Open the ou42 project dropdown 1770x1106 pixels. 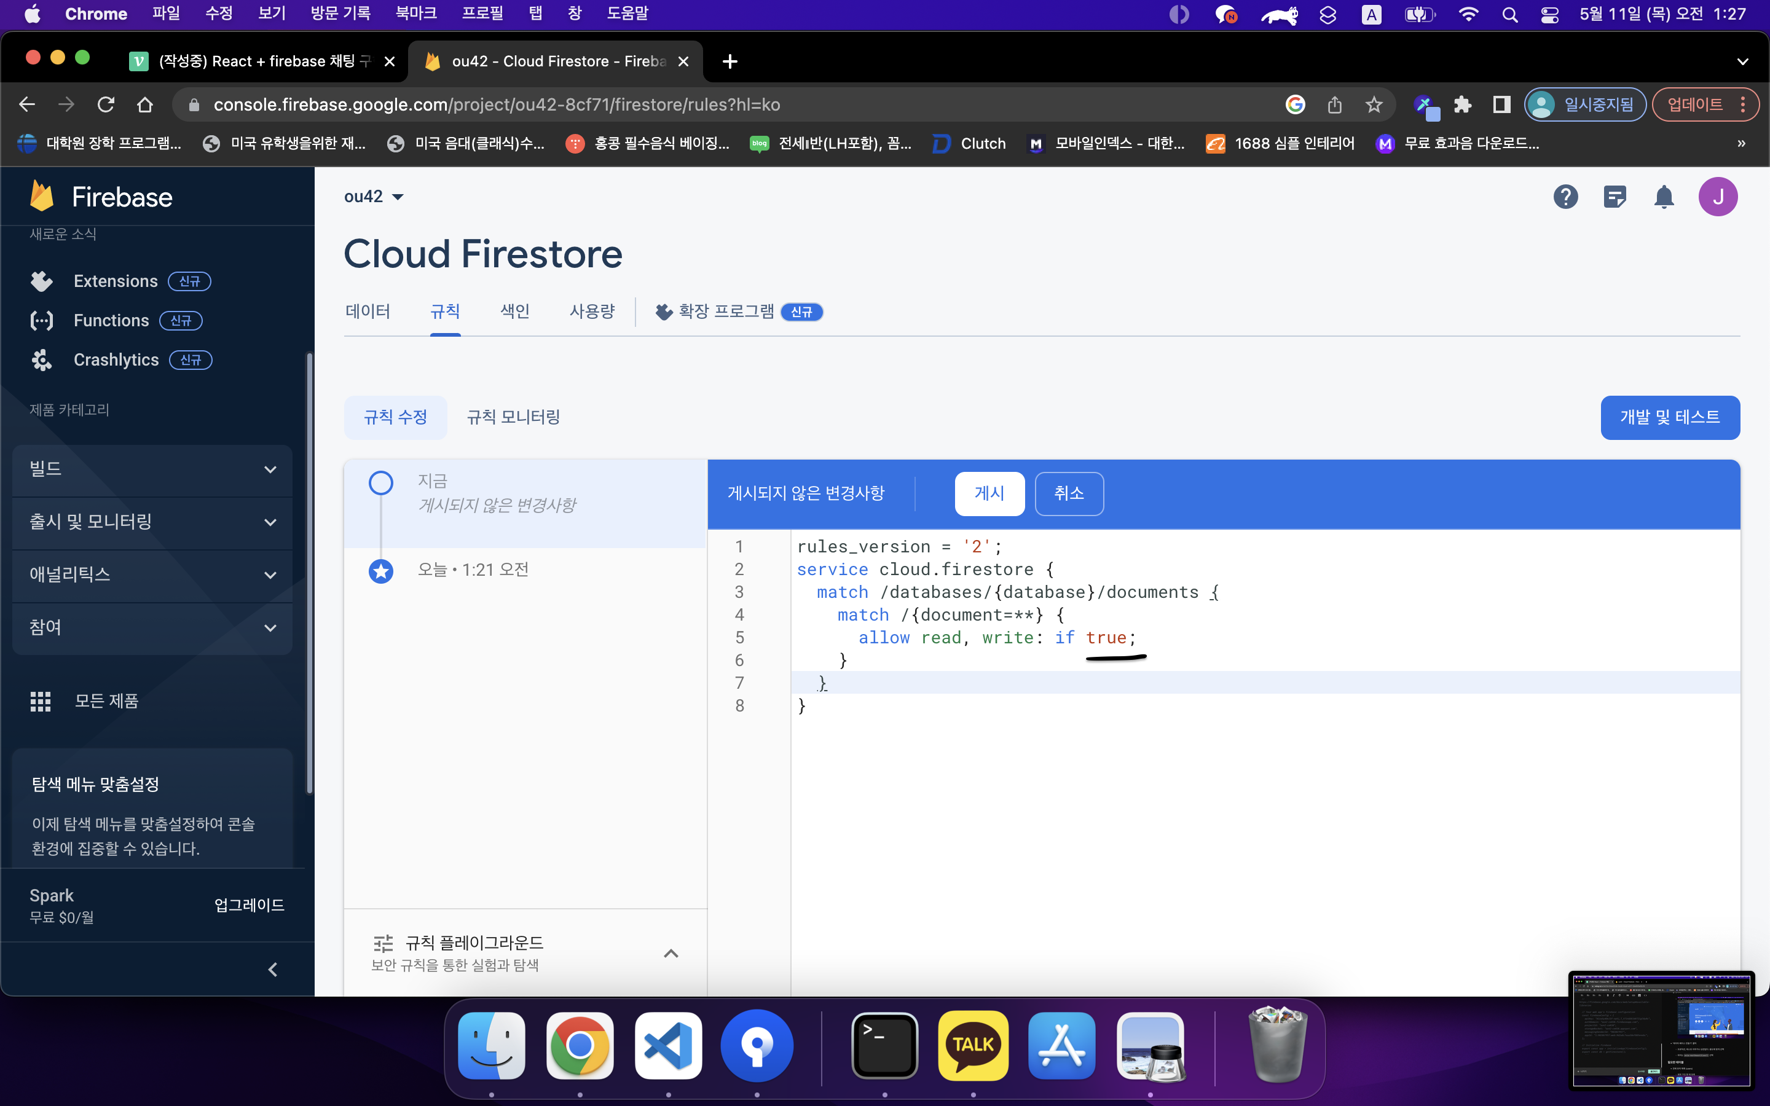374,196
